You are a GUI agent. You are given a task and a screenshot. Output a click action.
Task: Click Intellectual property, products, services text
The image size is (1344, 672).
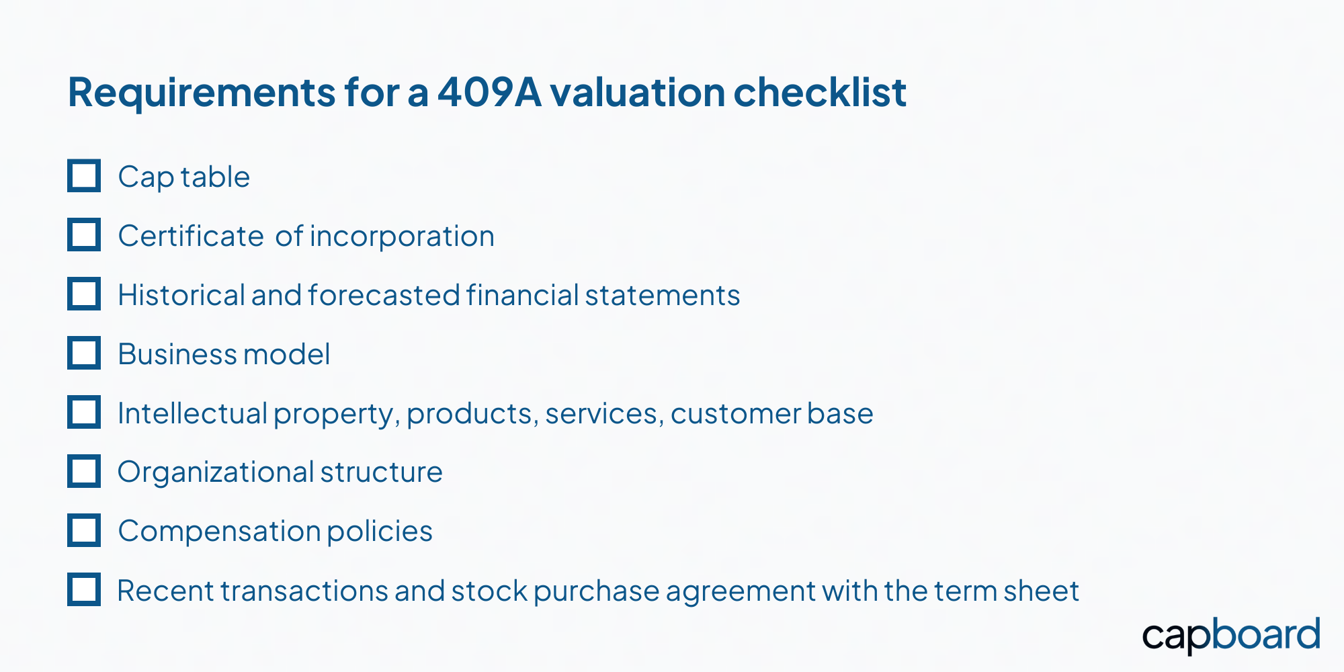point(387,414)
